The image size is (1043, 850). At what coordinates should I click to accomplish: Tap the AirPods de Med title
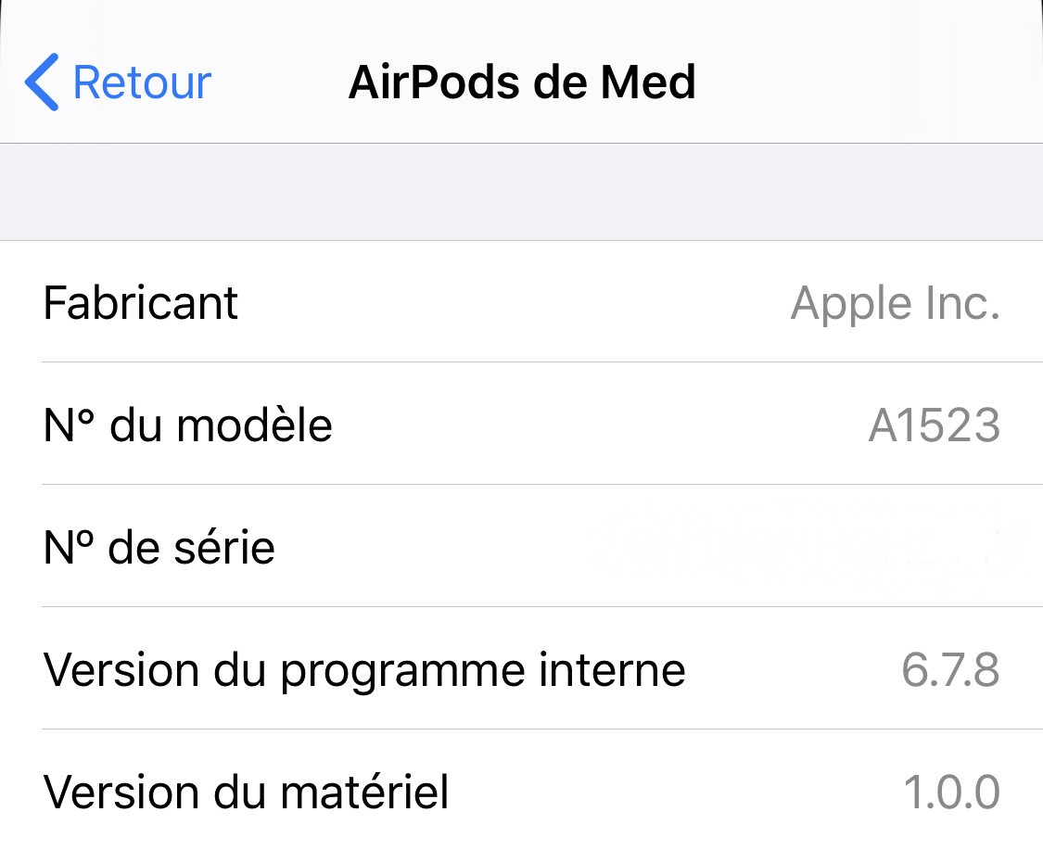coord(522,82)
